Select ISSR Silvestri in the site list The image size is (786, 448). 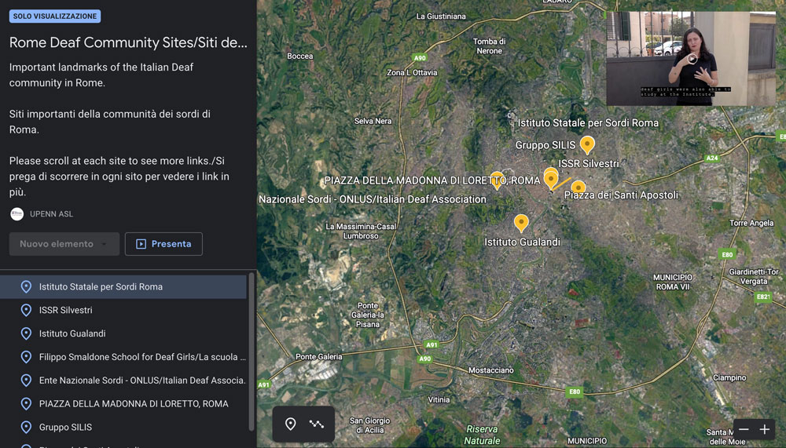123,311
